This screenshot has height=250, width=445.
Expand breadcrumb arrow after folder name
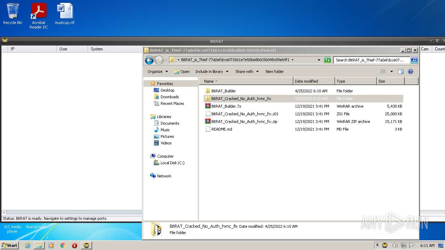pos(292,60)
